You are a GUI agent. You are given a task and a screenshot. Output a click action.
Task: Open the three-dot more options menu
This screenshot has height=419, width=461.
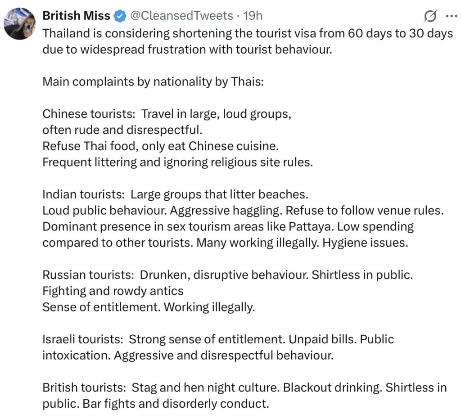(x=451, y=16)
